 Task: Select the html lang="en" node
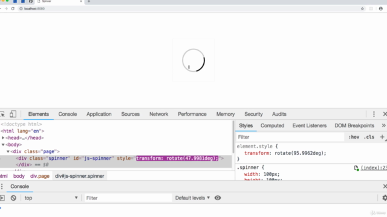[22, 131]
